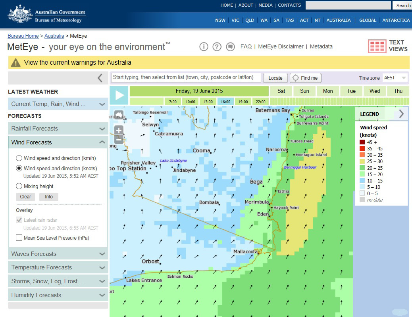Select wind speed and direction (km/h)
The width and height of the screenshot is (412, 317).
coord(19,158)
